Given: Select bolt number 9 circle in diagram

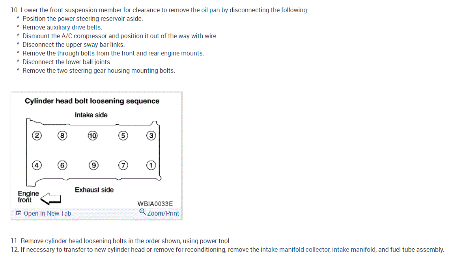Looking at the screenshot, I should tap(93, 166).
